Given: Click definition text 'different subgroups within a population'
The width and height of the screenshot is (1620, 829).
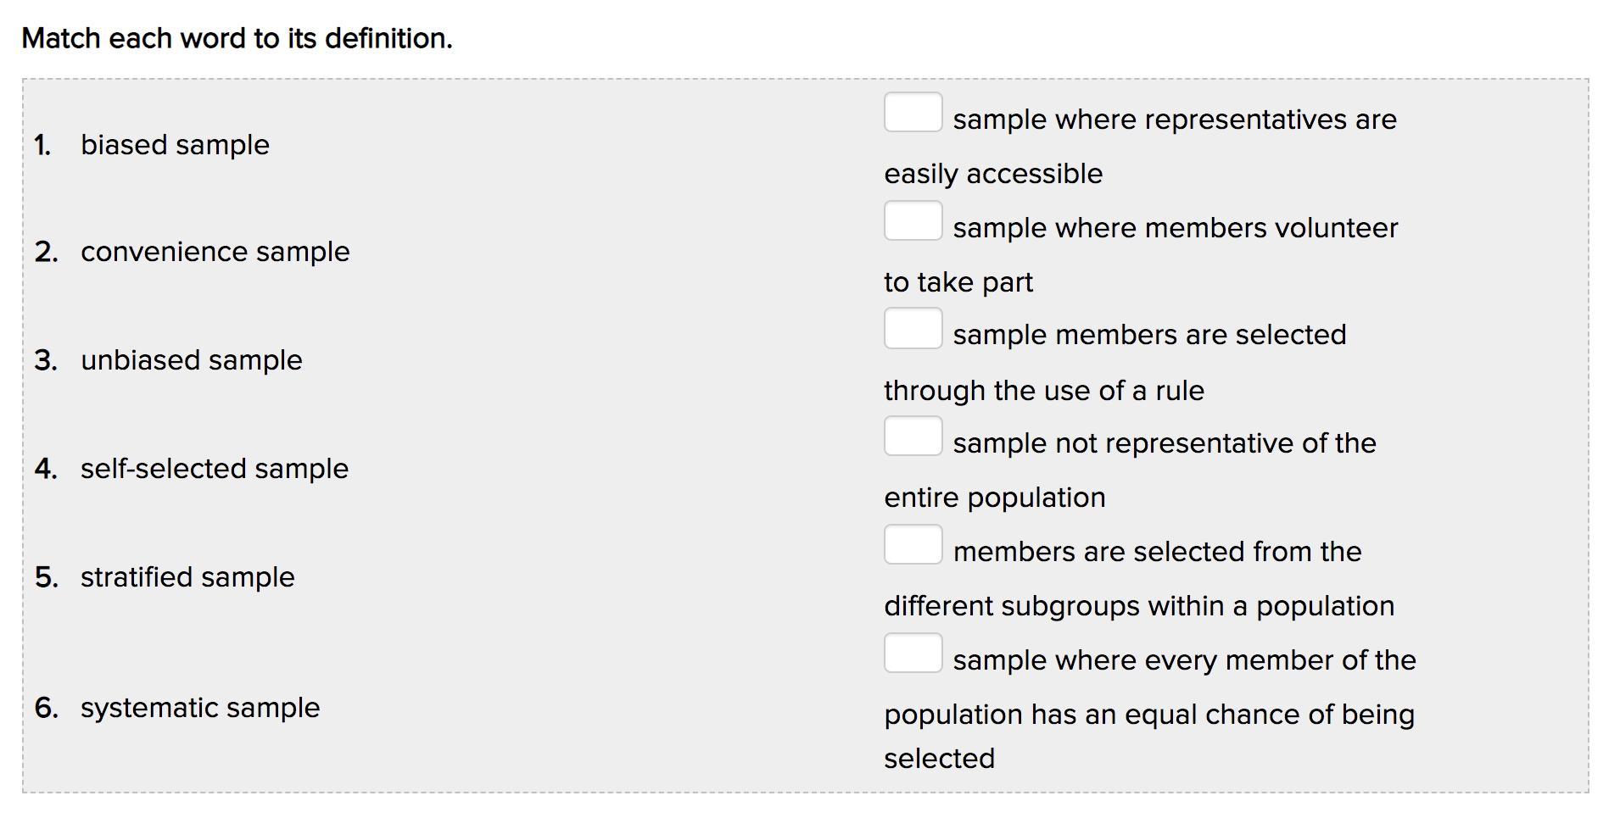Looking at the screenshot, I should click(x=1139, y=606).
